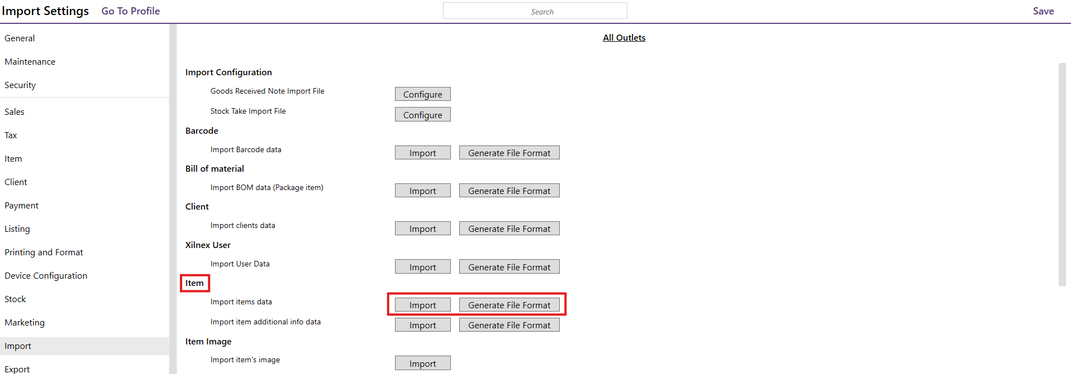Generate File Format for item additional info
Image resolution: width=1071 pixels, height=374 pixels.
[x=509, y=325]
